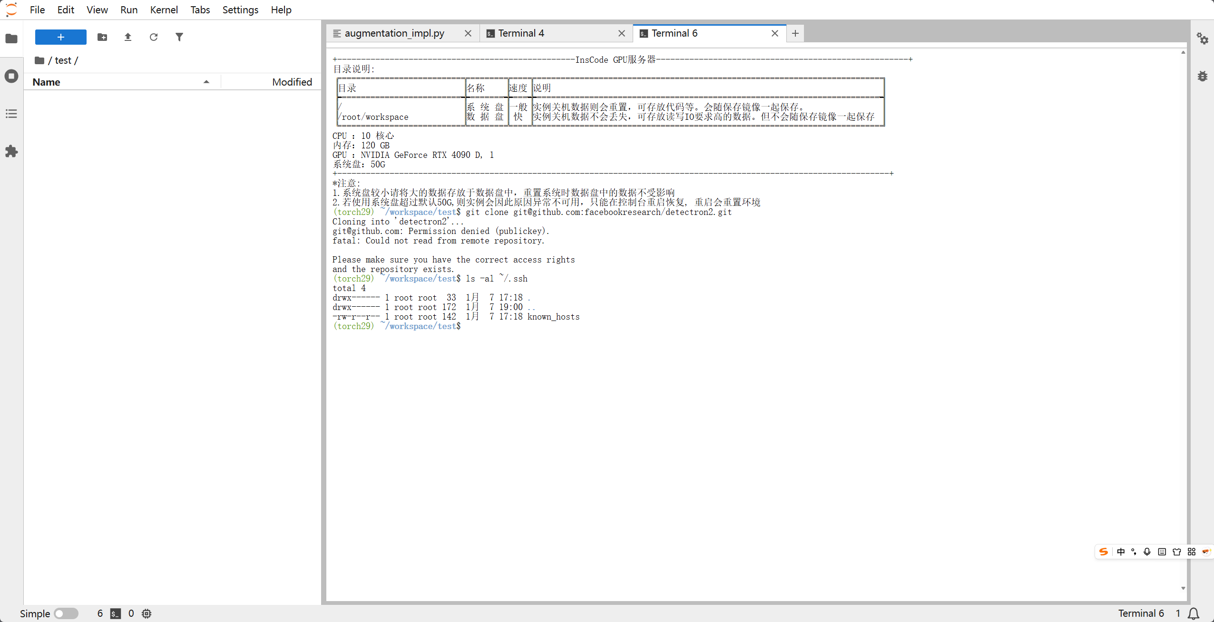Open Running Terminals and Kernels panel
The height and width of the screenshot is (622, 1214).
point(11,76)
